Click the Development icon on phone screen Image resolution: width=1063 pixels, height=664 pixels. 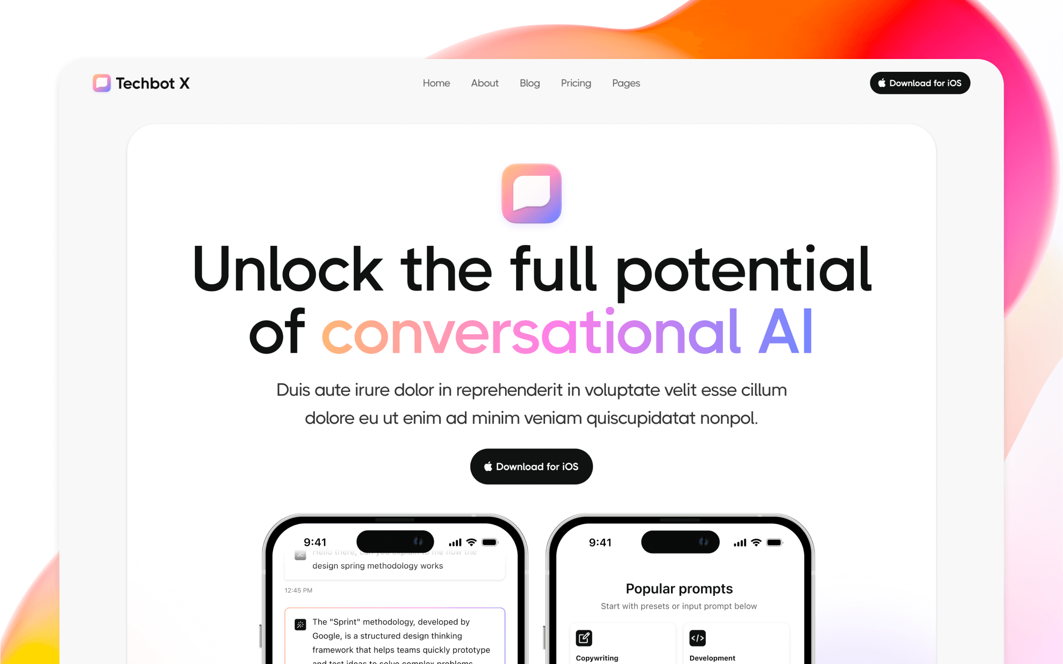click(698, 639)
